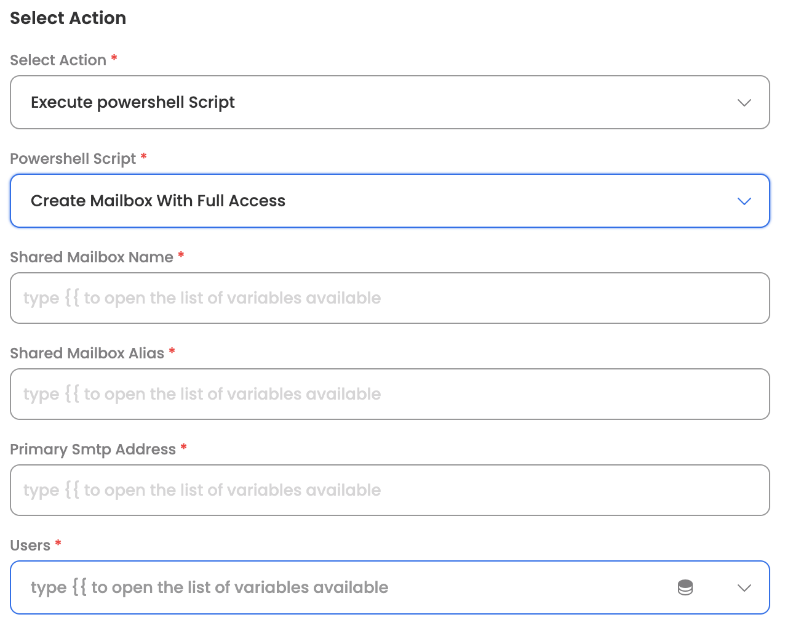Screen dimensions: 785x633
Task: Click the red asterisk after Primary Smtp Address
Action: [183, 447]
